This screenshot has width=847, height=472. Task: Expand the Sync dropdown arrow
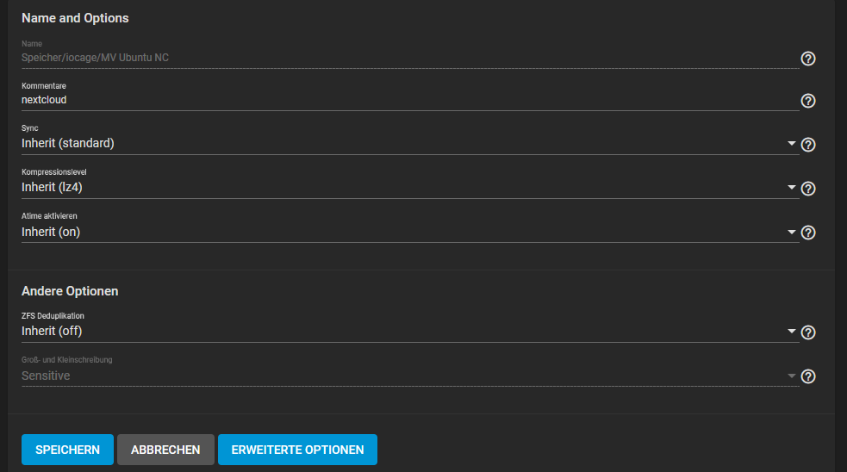(791, 144)
